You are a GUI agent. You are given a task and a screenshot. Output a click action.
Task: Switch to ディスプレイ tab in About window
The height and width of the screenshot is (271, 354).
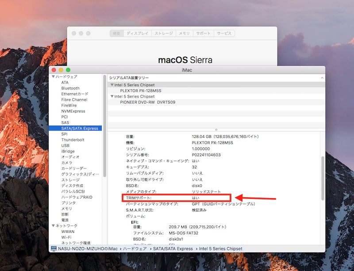138,34
